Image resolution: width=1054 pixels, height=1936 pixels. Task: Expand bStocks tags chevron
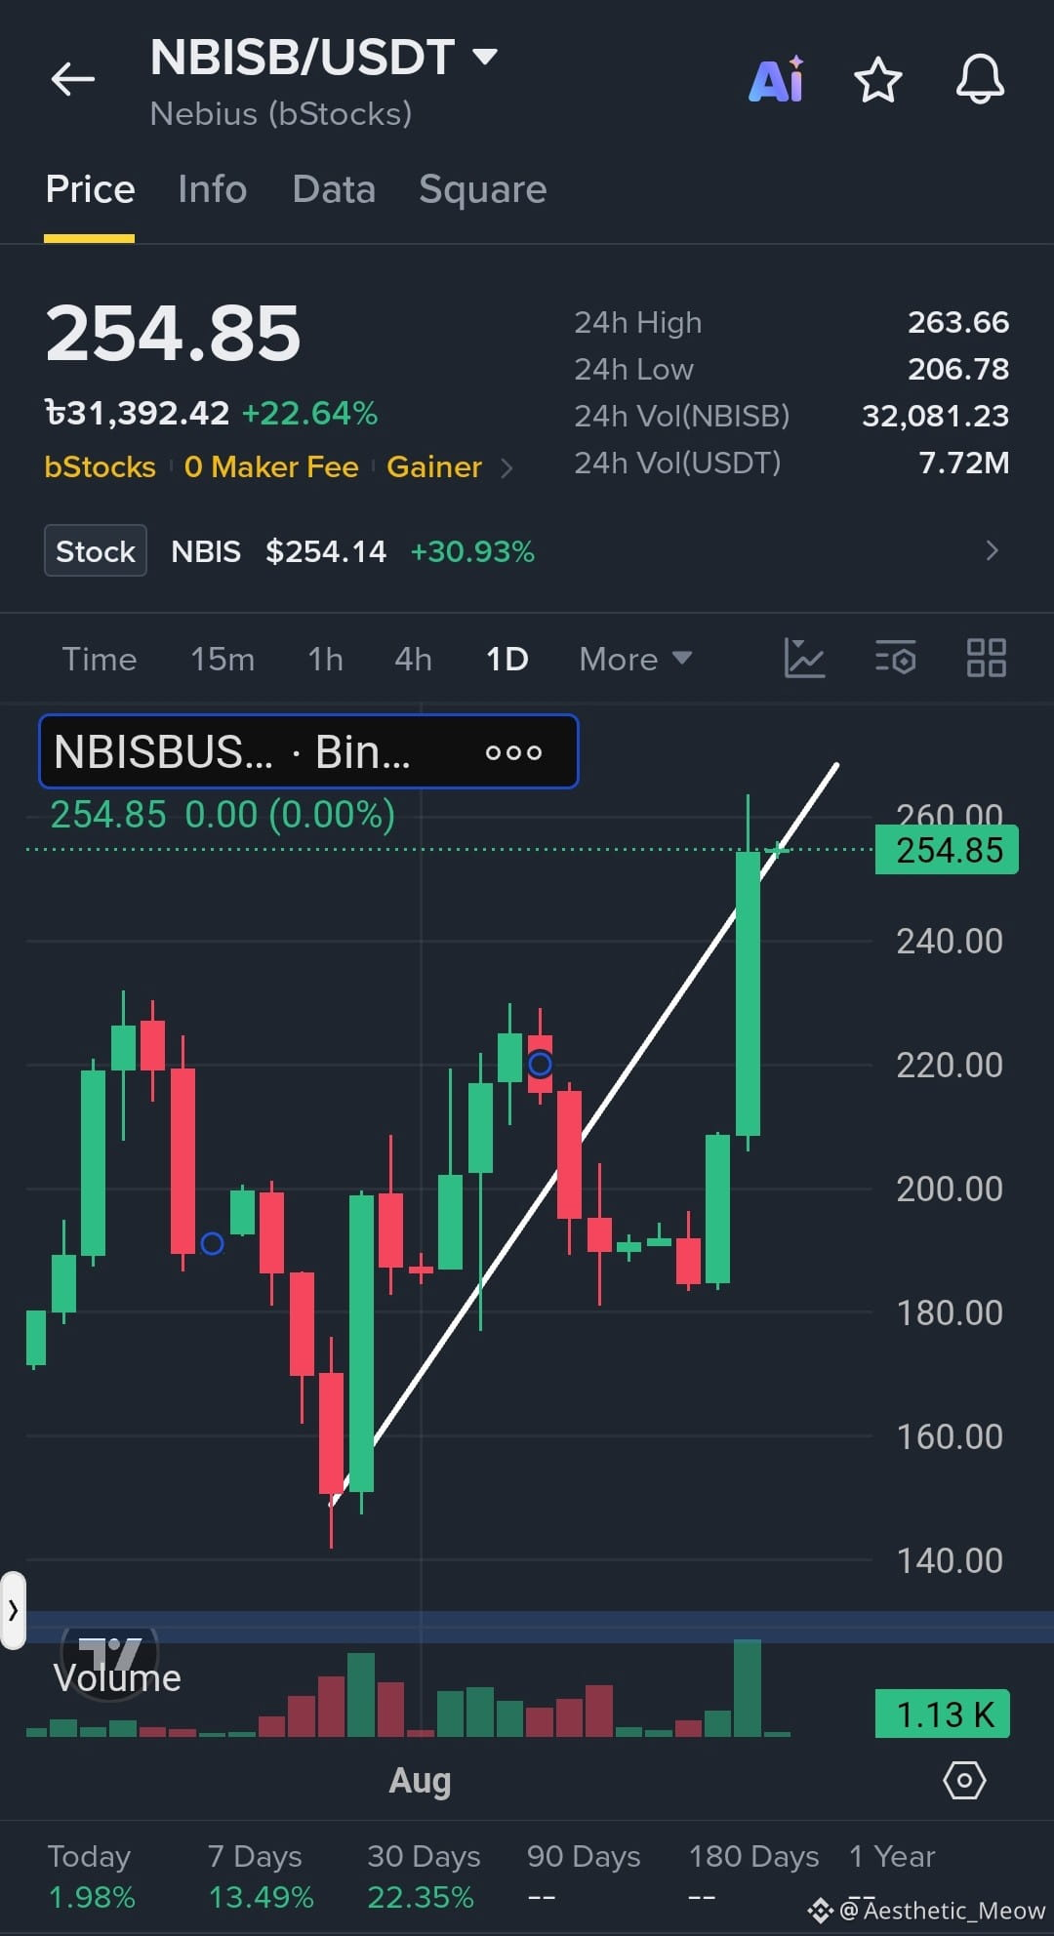click(x=507, y=468)
